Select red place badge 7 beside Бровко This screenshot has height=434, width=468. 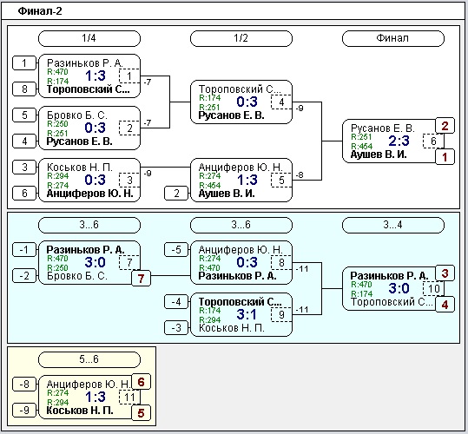click(141, 279)
